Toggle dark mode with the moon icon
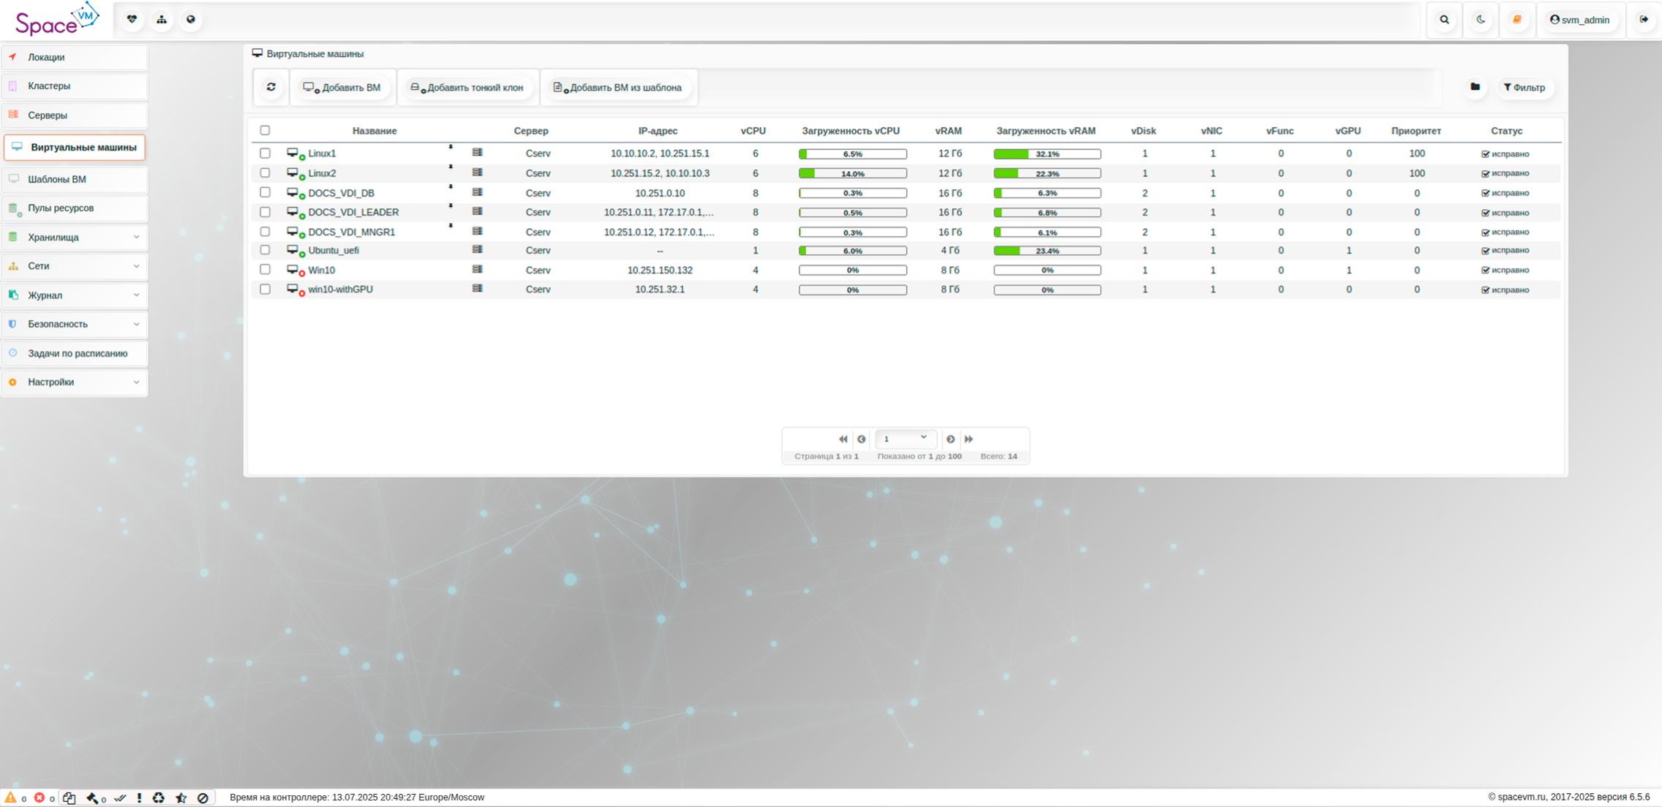Screen dimensions: 1662x807 (1481, 20)
